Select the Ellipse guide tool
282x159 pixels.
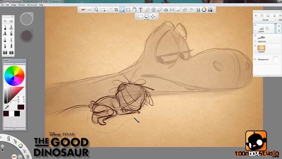[x=153, y=10]
